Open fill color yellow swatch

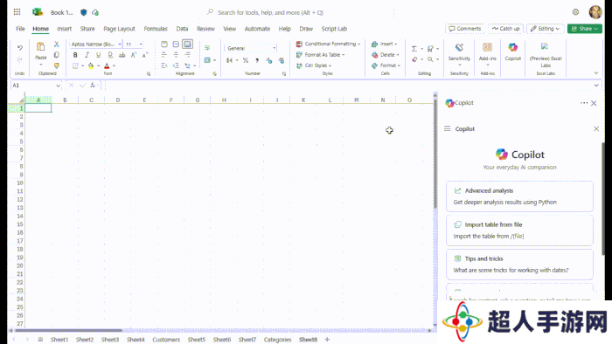pos(91,65)
